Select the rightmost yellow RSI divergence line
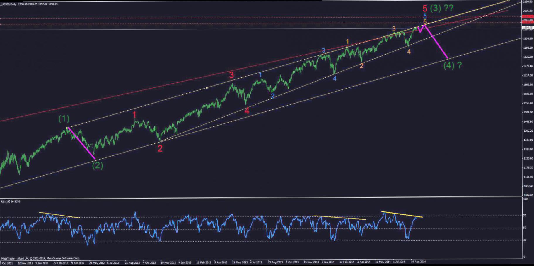Screen dimensions: 534x266 (x=402, y=214)
